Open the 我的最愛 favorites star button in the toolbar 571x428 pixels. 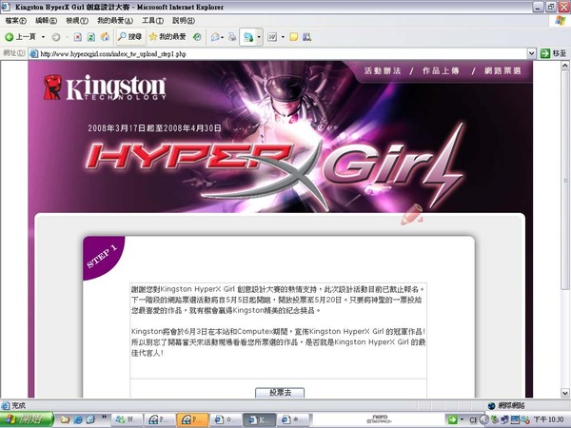(167, 37)
